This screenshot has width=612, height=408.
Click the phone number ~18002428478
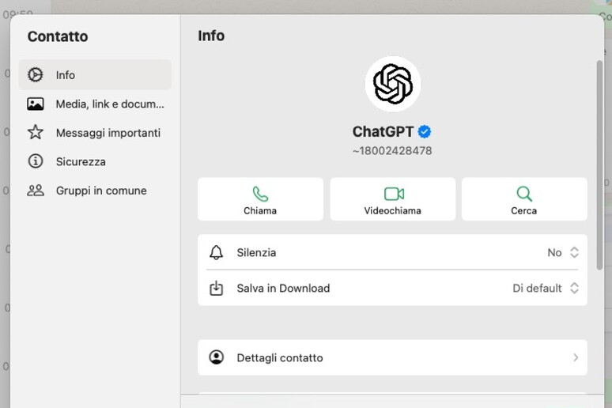pyautogui.click(x=392, y=151)
